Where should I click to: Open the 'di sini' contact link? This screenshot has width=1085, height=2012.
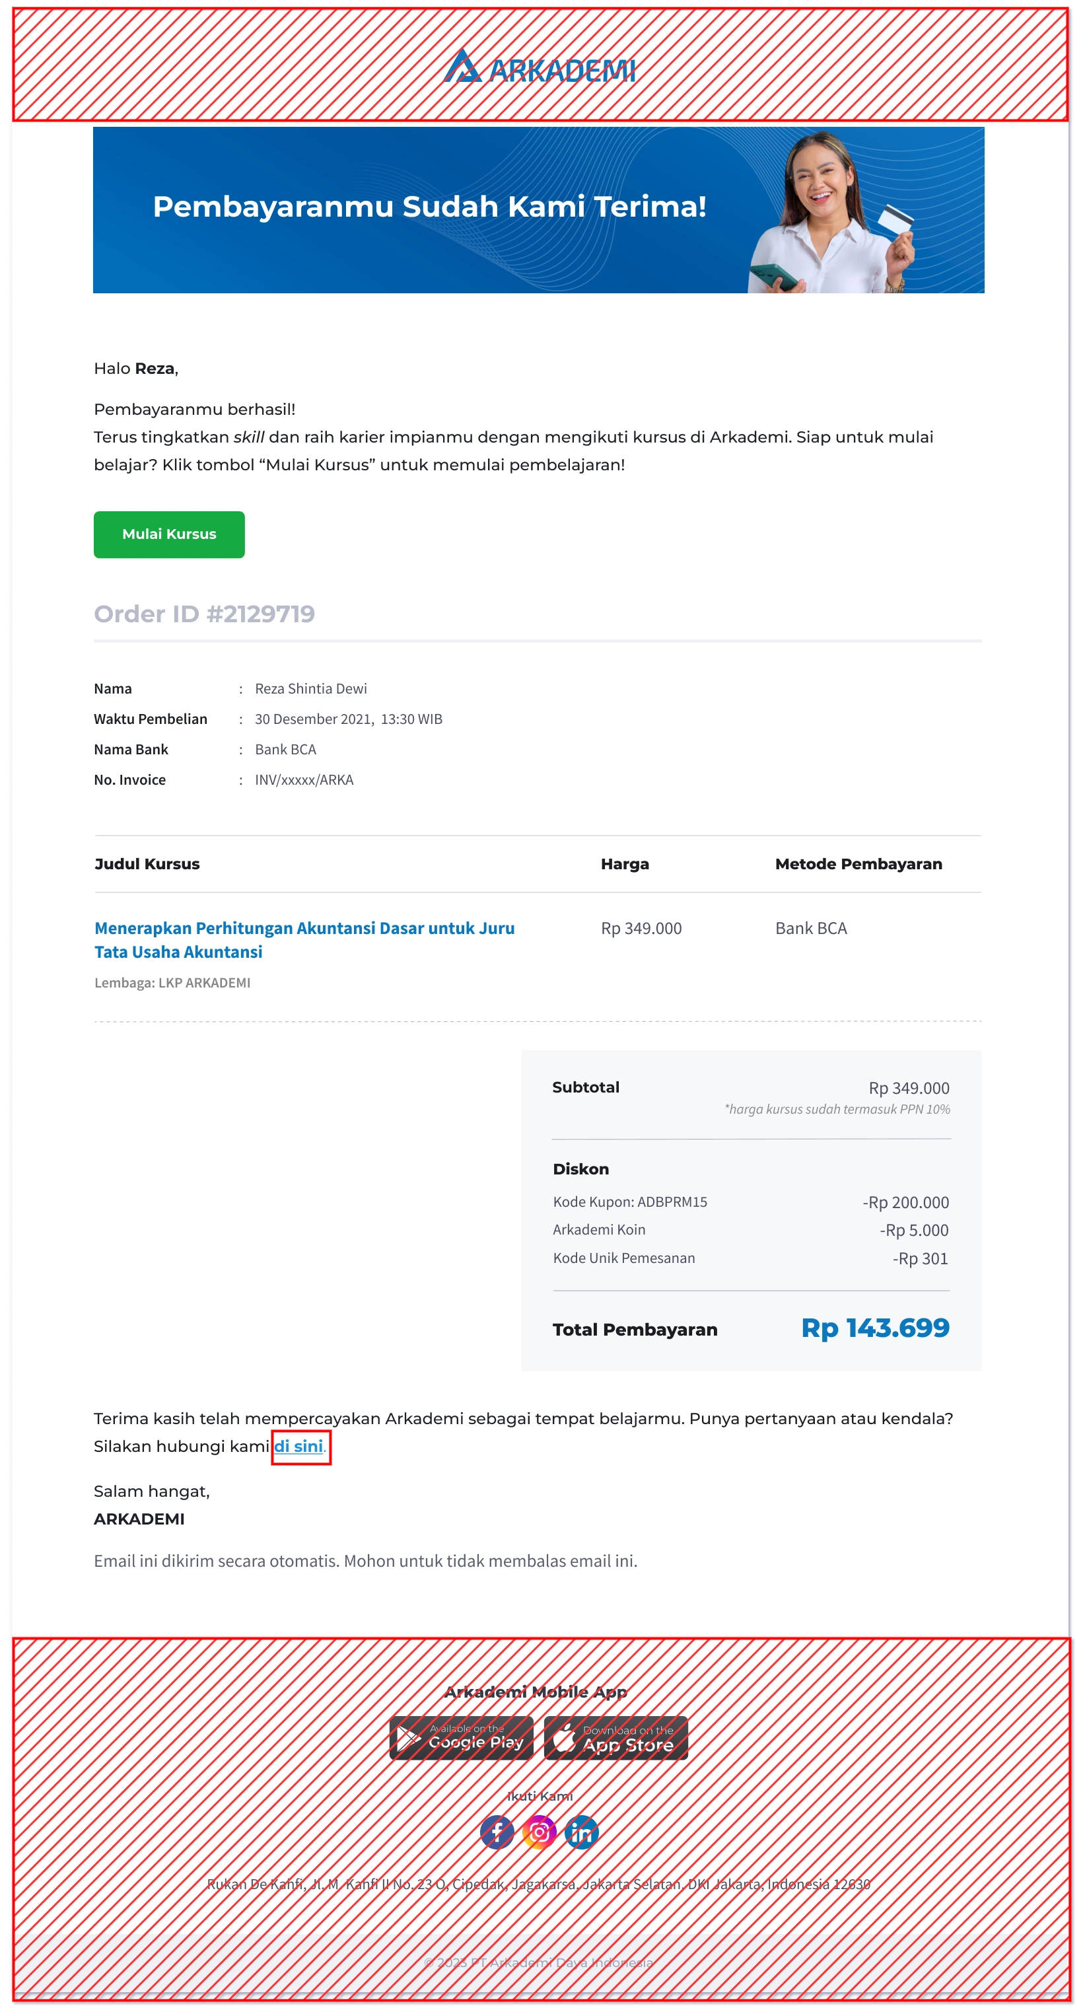coord(298,1447)
